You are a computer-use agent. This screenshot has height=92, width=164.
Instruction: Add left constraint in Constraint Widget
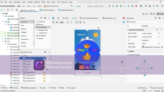coord(138,68)
